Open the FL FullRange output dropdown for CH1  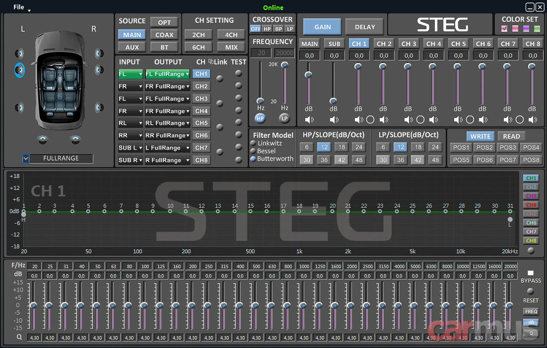tap(167, 74)
